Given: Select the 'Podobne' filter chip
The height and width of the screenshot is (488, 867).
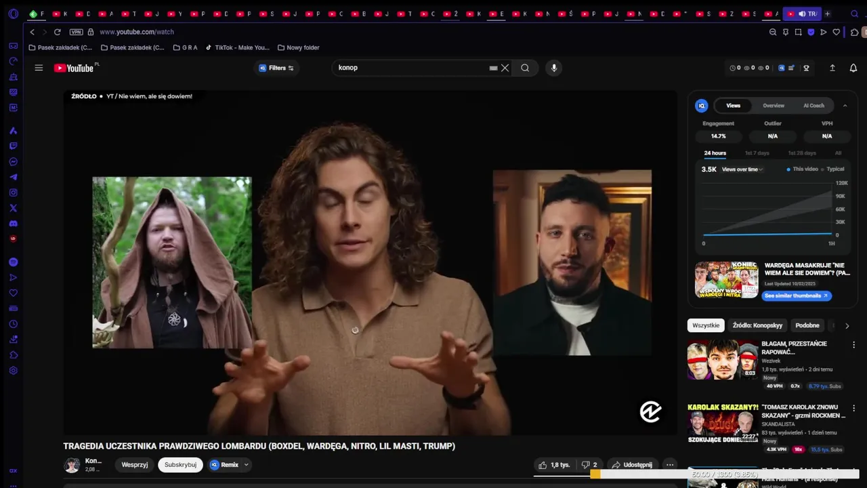Looking at the screenshot, I should (x=807, y=325).
